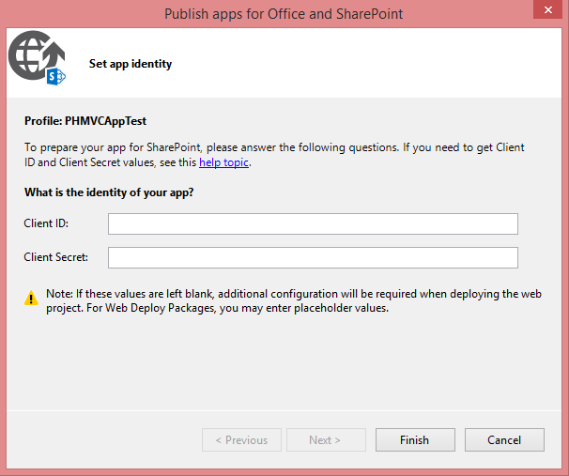
Task: Close the Publish apps dialog
Action: pos(548,9)
